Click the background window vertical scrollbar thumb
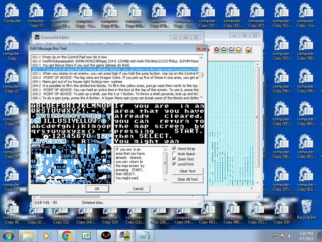Image resolution: width=322 pixels, height=242 pixels. click(257, 117)
